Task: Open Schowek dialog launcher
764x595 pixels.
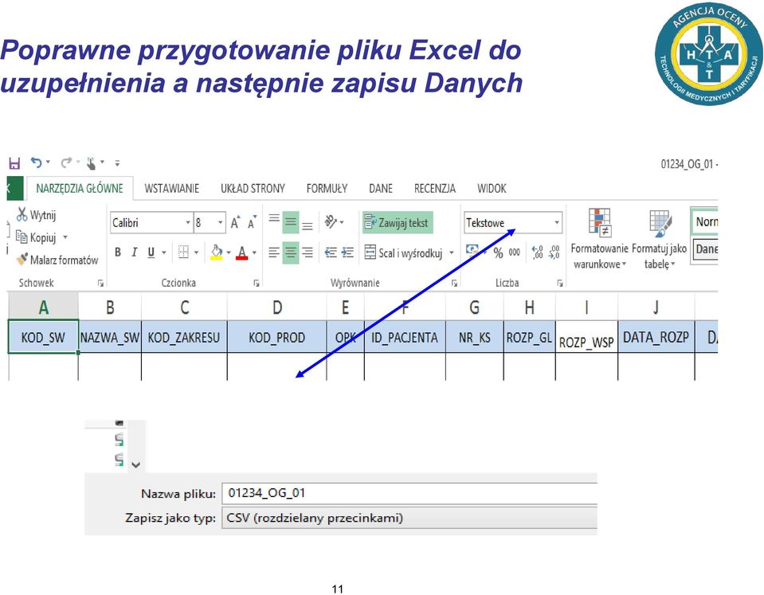Action: pos(100,283)
